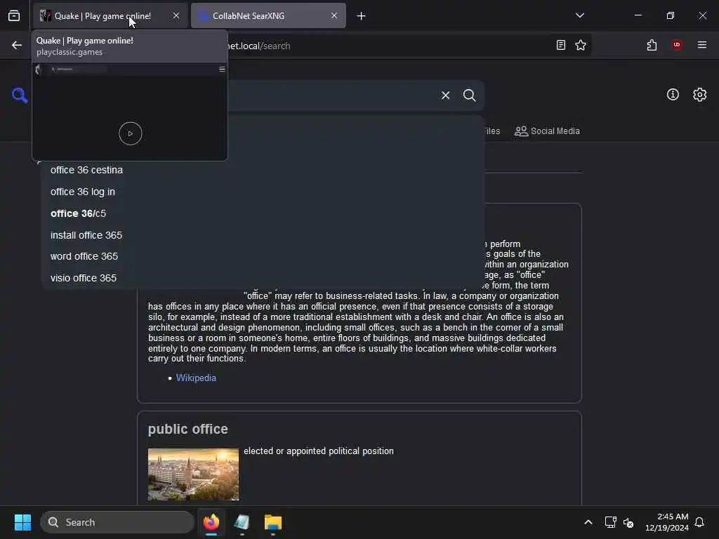The image size is (719, 539).
Task: Click text elected or appointed political position
Action: tap(319, 451)
